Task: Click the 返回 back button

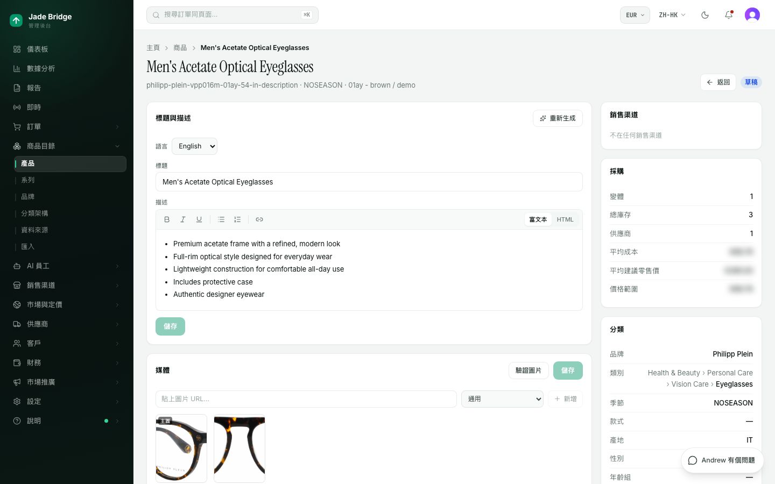Action: click(x=718, y=82)
